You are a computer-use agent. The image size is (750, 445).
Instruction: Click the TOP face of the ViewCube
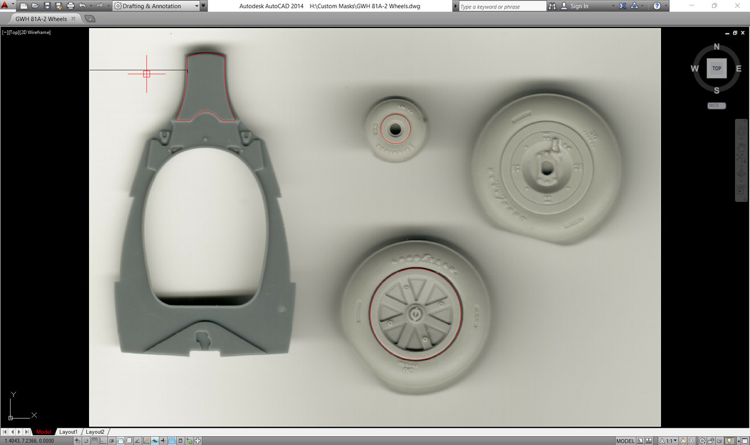coord(716,68)
